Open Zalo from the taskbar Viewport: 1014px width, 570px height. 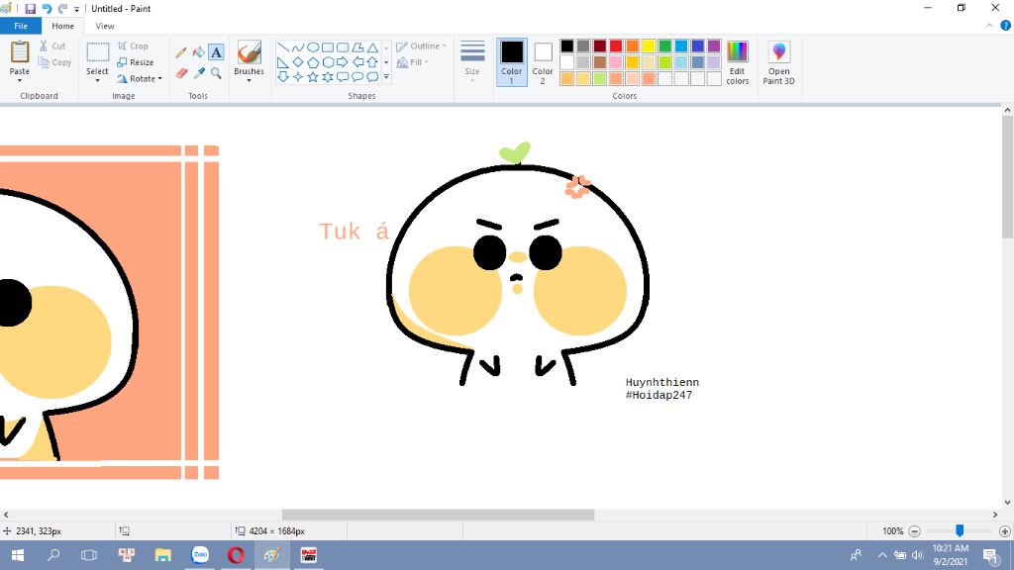[200, 555]
